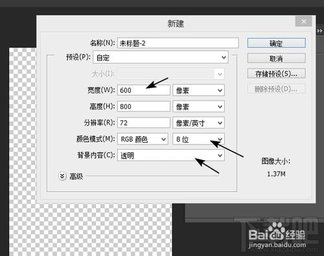Open the 宽度 unit dropdown

click(x=198, y=90)
